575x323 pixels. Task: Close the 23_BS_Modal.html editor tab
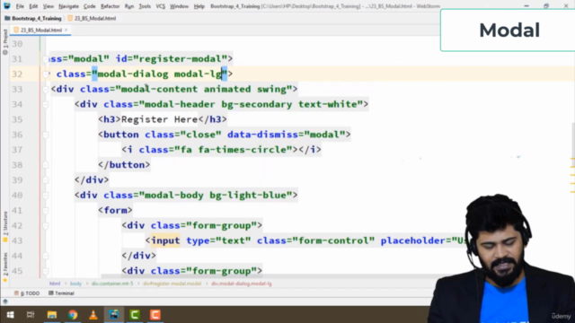[66, 30]
